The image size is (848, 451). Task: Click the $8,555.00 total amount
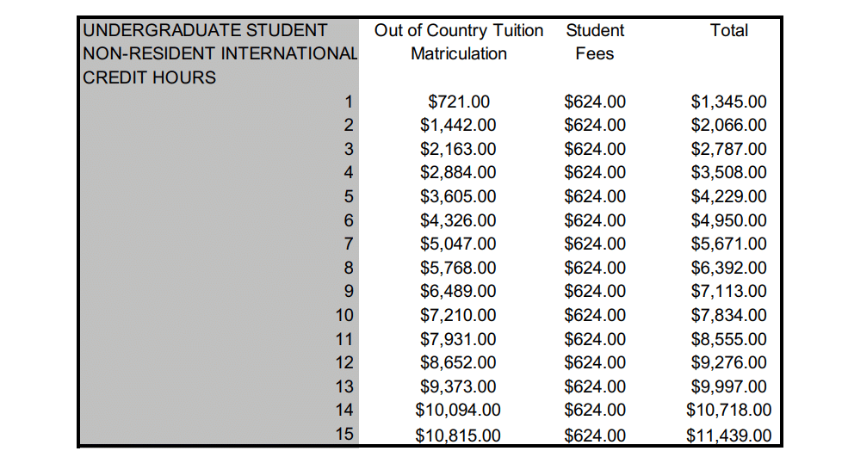click(x=729, y=339)
